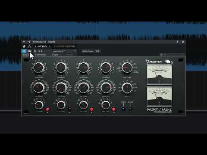Toggle the band 3 red IN button
Viewport: 207px width, 155px height.
[x=91, y=109]
